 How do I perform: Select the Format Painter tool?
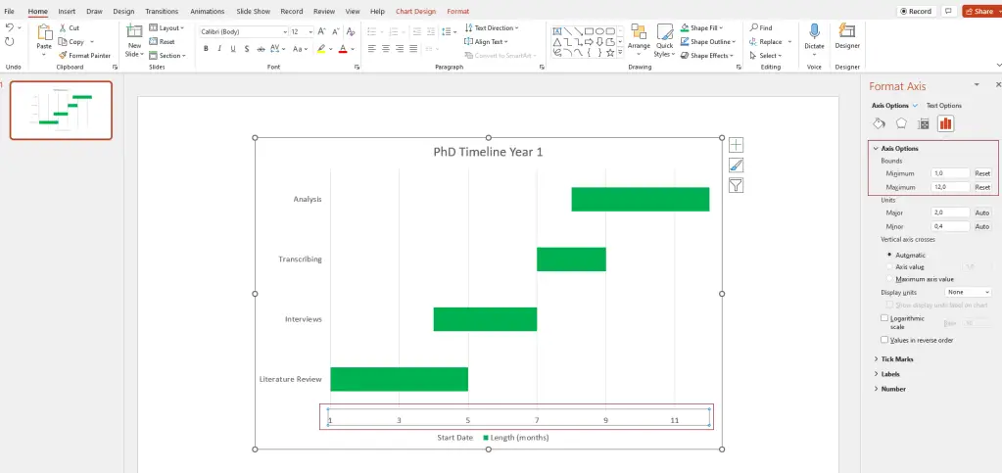(x=84, y=56)
